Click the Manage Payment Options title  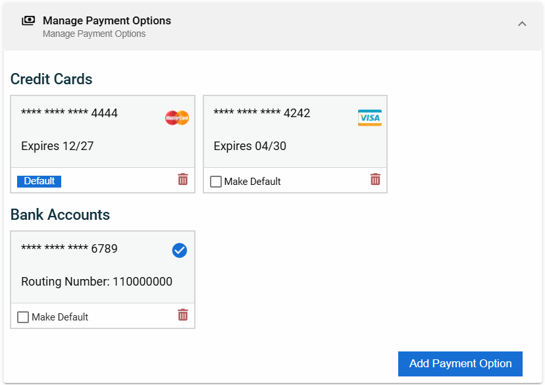click(107, 20)
